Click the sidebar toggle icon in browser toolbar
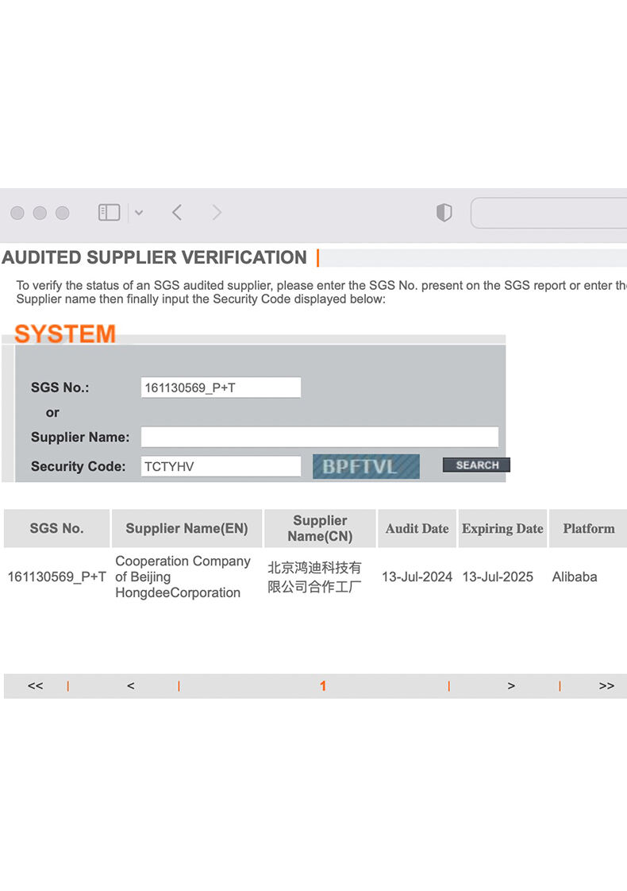 (x=109, y=213)
